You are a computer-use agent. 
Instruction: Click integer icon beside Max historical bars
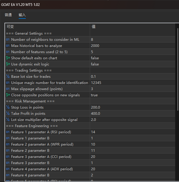coord(8,46)
